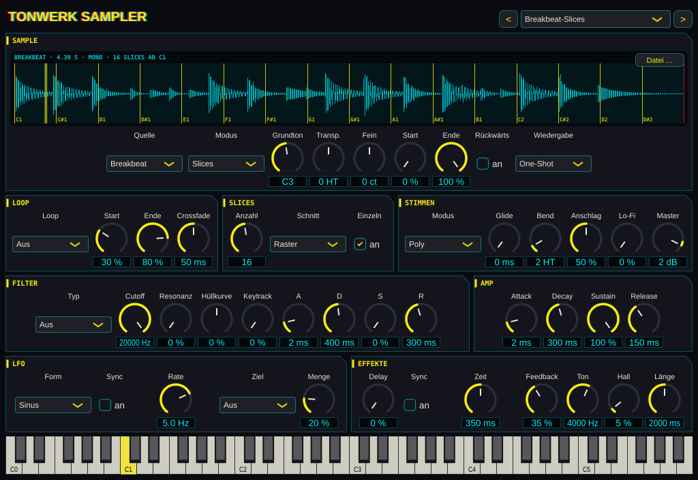Open the Loop mode dropdown in the Loop panel
Screen dimensions: 698x480
[x=50, y=244]
